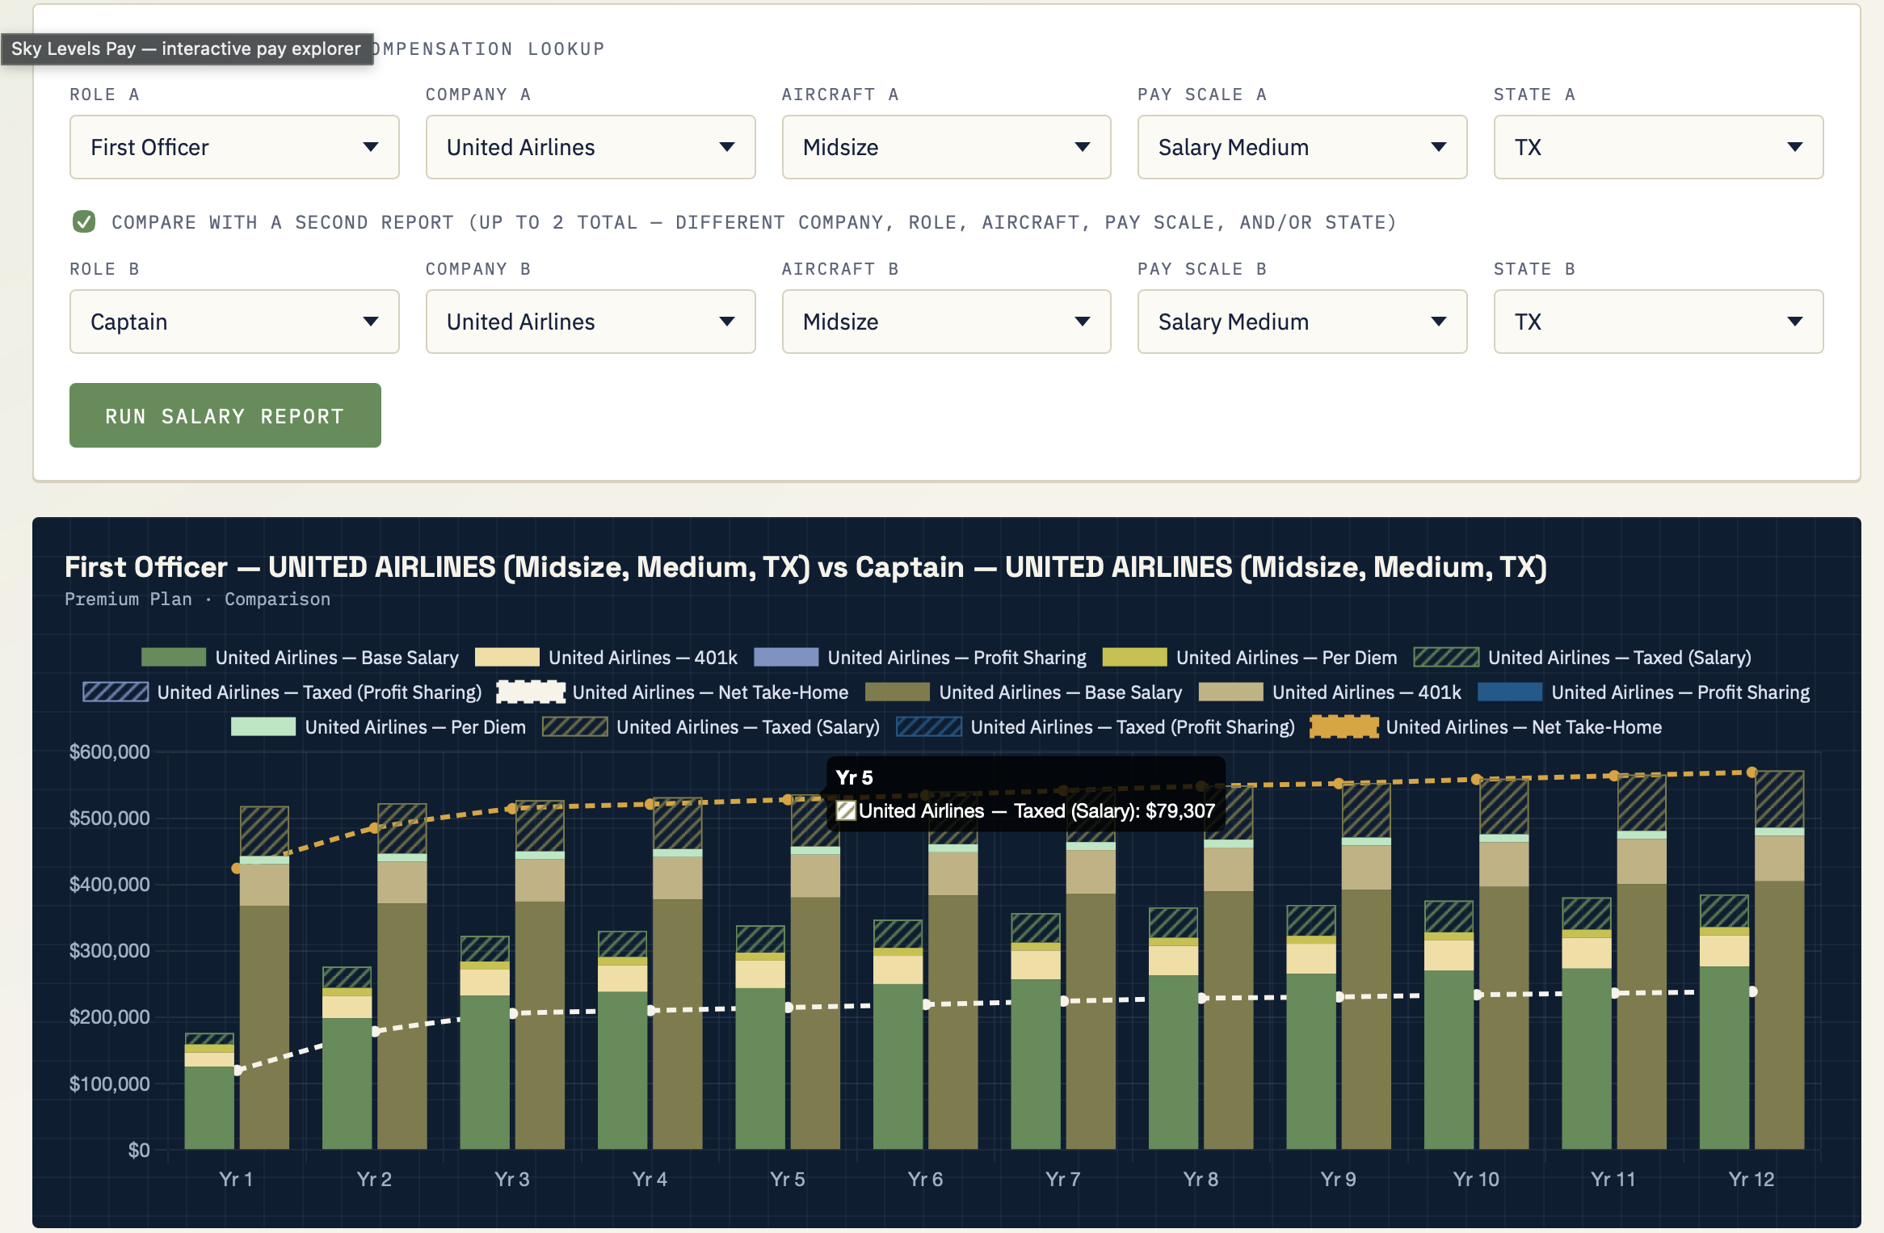Toggle the blue-hatched Taxed (Profit Sharing) legend swatch
1884x1233 pixels.
click(929, 726)
